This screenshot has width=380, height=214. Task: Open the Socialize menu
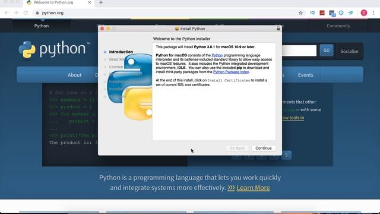coord(349,52)
